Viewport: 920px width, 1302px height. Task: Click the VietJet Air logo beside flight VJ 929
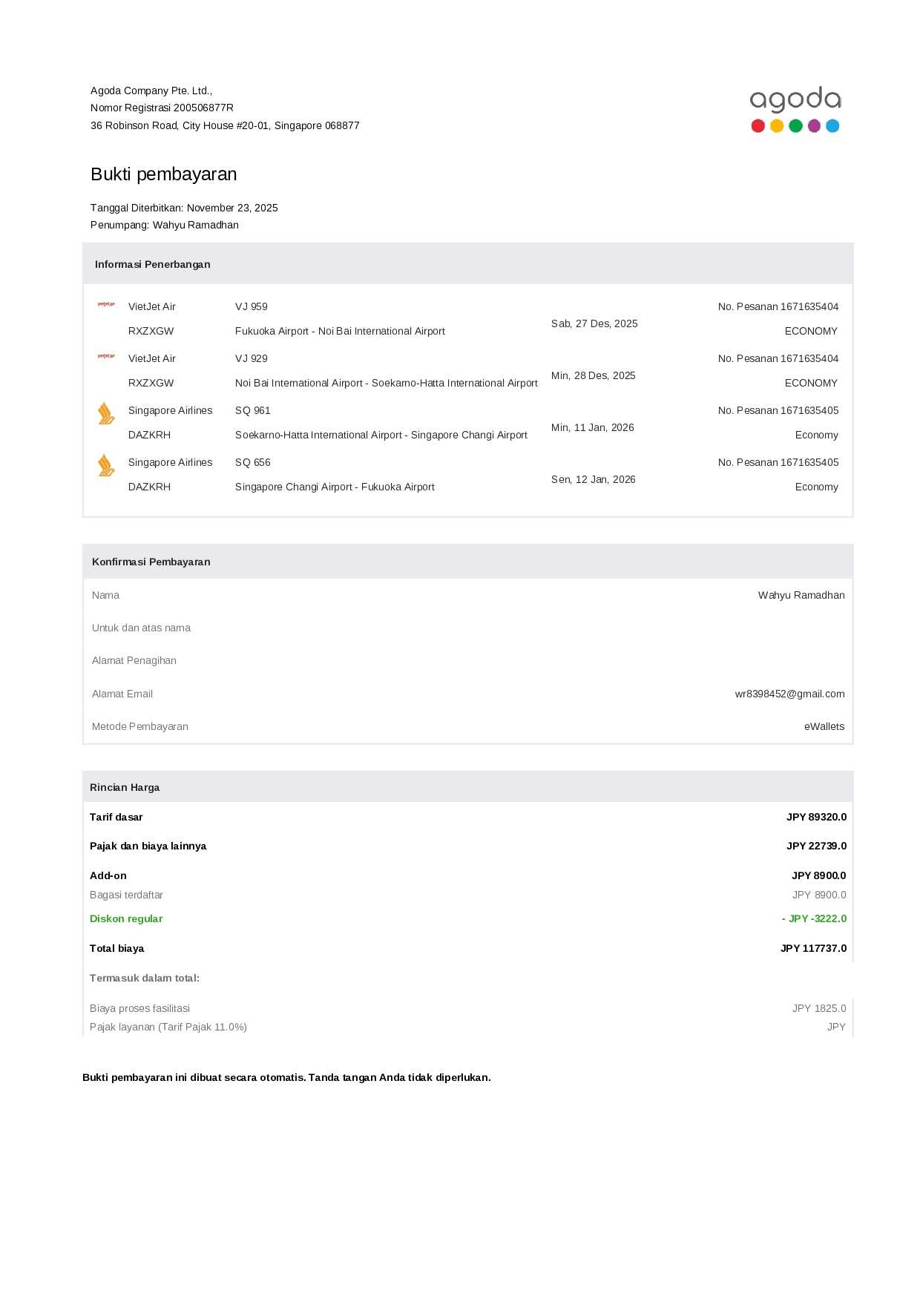[106, 357]
